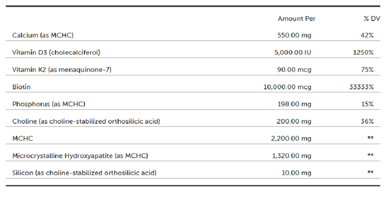The image size is (386, 199).
Task: Click the 5,000.00 IU amount
Action: 293,53
